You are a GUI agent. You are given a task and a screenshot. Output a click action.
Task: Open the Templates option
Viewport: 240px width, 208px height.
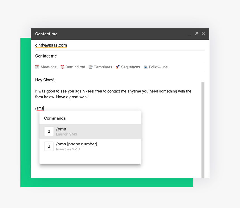coord(100,67)
